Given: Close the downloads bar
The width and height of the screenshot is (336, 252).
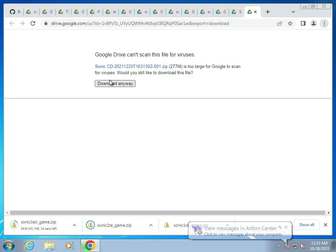Looking at the screenshot, I should (x=325, y=224).
